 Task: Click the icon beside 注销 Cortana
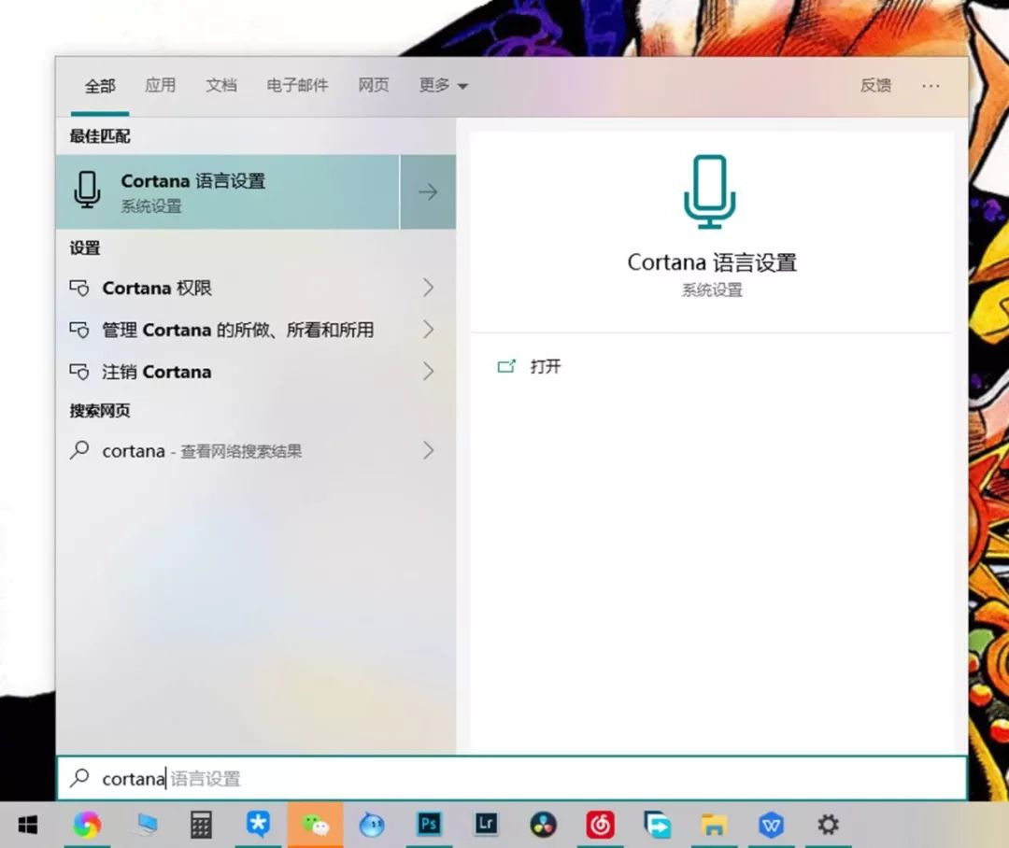tap(79, 372)
